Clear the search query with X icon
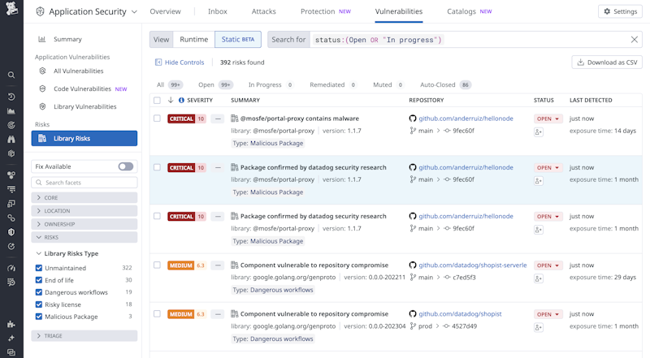The height and width of the screenshot is (358, 650). [635, 40]
